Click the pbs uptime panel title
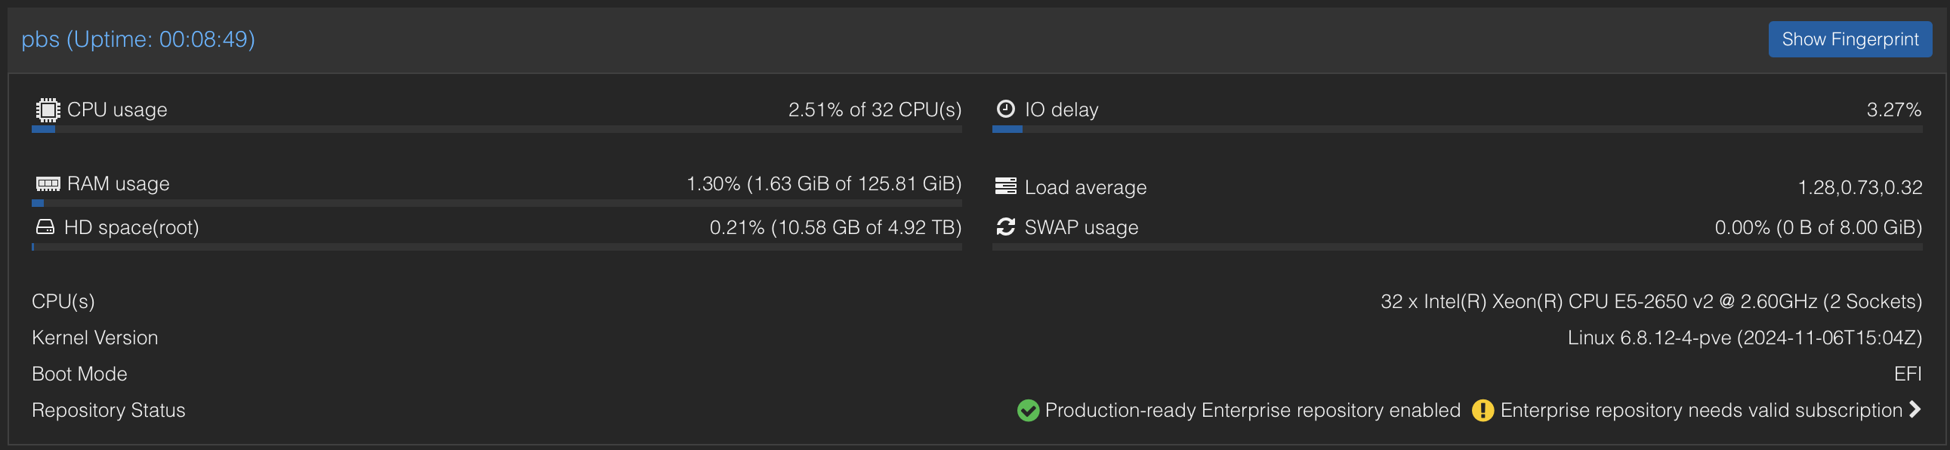This screenshot has width=1950, height=450. (137, 39)
